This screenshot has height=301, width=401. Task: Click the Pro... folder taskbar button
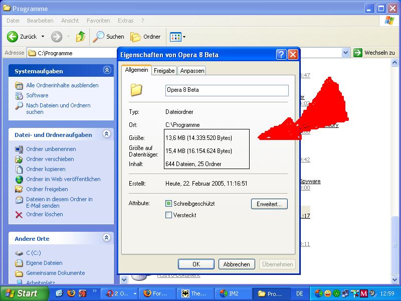271,293
